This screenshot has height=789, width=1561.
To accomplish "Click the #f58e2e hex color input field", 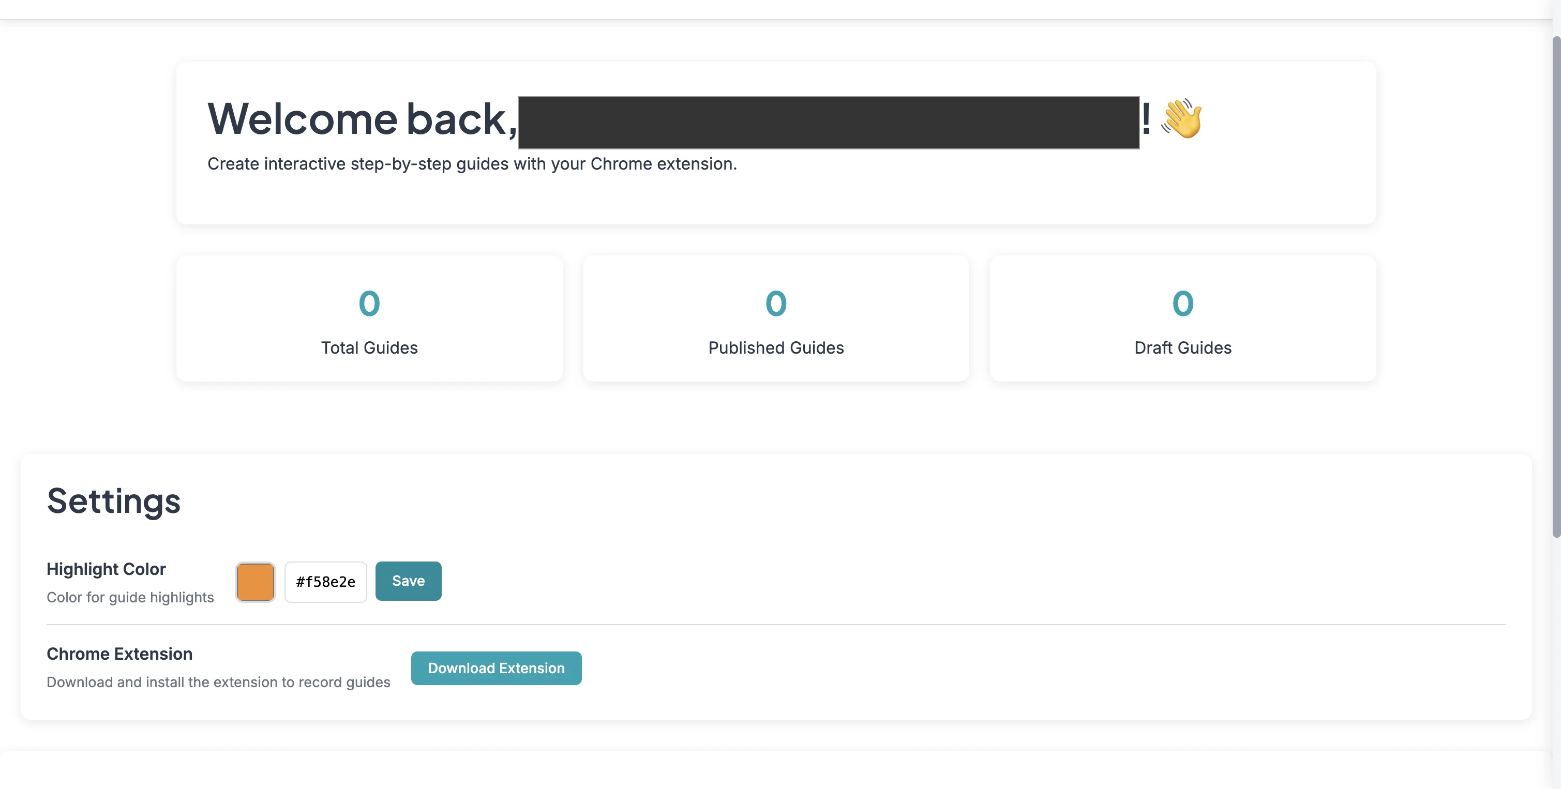I will (325, 581).
